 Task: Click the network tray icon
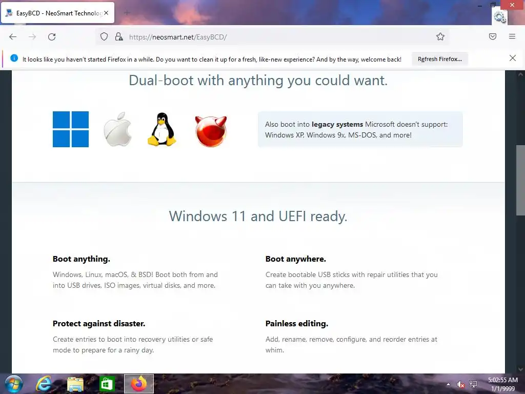click(x=473, y=384)
